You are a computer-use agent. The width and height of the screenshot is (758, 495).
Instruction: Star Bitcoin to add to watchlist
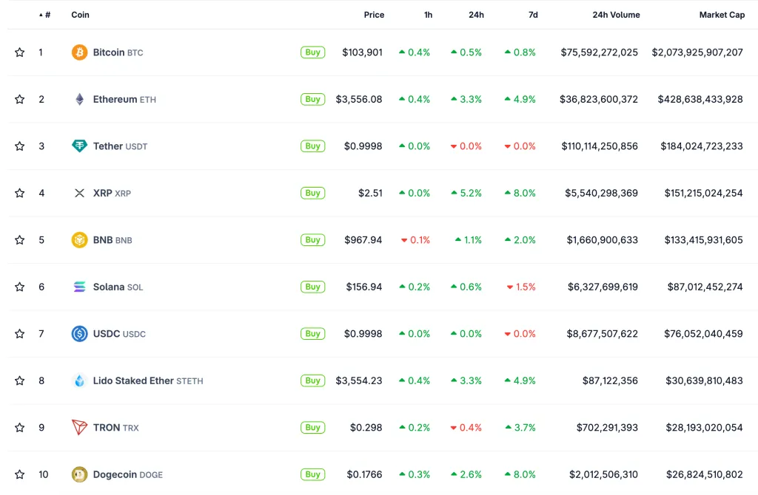tap(20, 52)
